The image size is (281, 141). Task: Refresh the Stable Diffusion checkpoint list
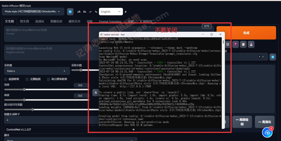(x=70, y=12)
